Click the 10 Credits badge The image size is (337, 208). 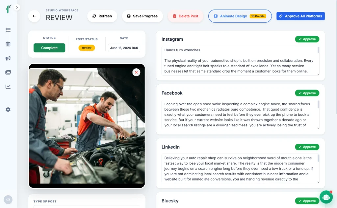click(258, 16)
